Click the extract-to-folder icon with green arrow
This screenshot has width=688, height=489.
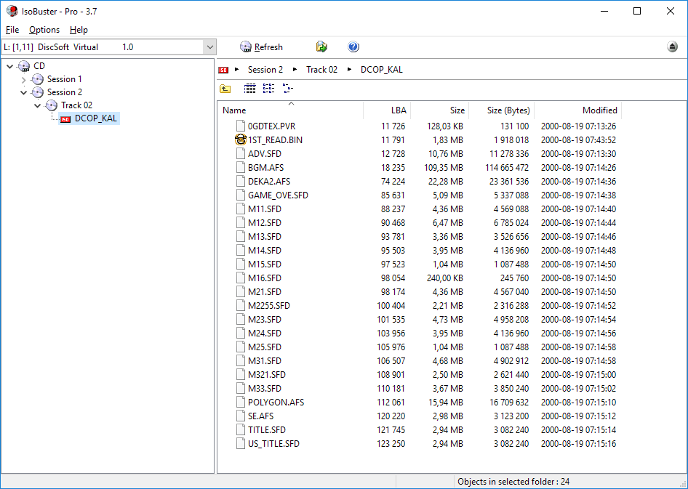[321, 47]
